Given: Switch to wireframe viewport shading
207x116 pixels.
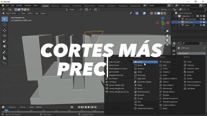Looking at the screenshot, I should tap(156, 13).
